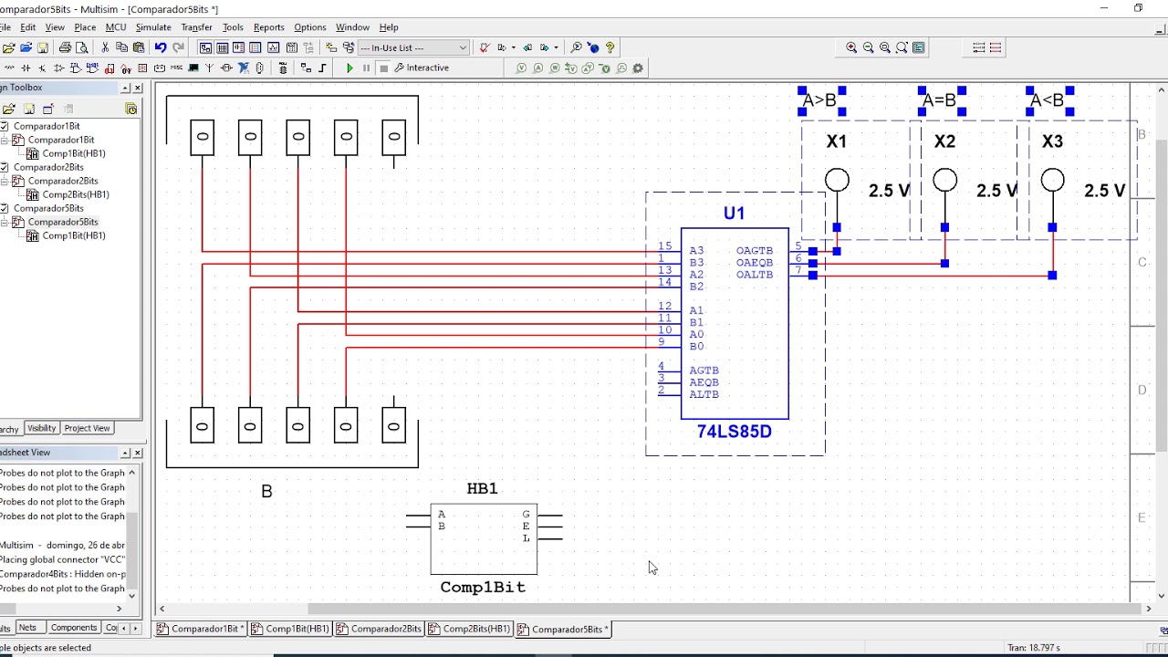The width and height of the screenshot is (1168, 657).
Task: Switch to the Visibility tab
Action: point(41,428)
